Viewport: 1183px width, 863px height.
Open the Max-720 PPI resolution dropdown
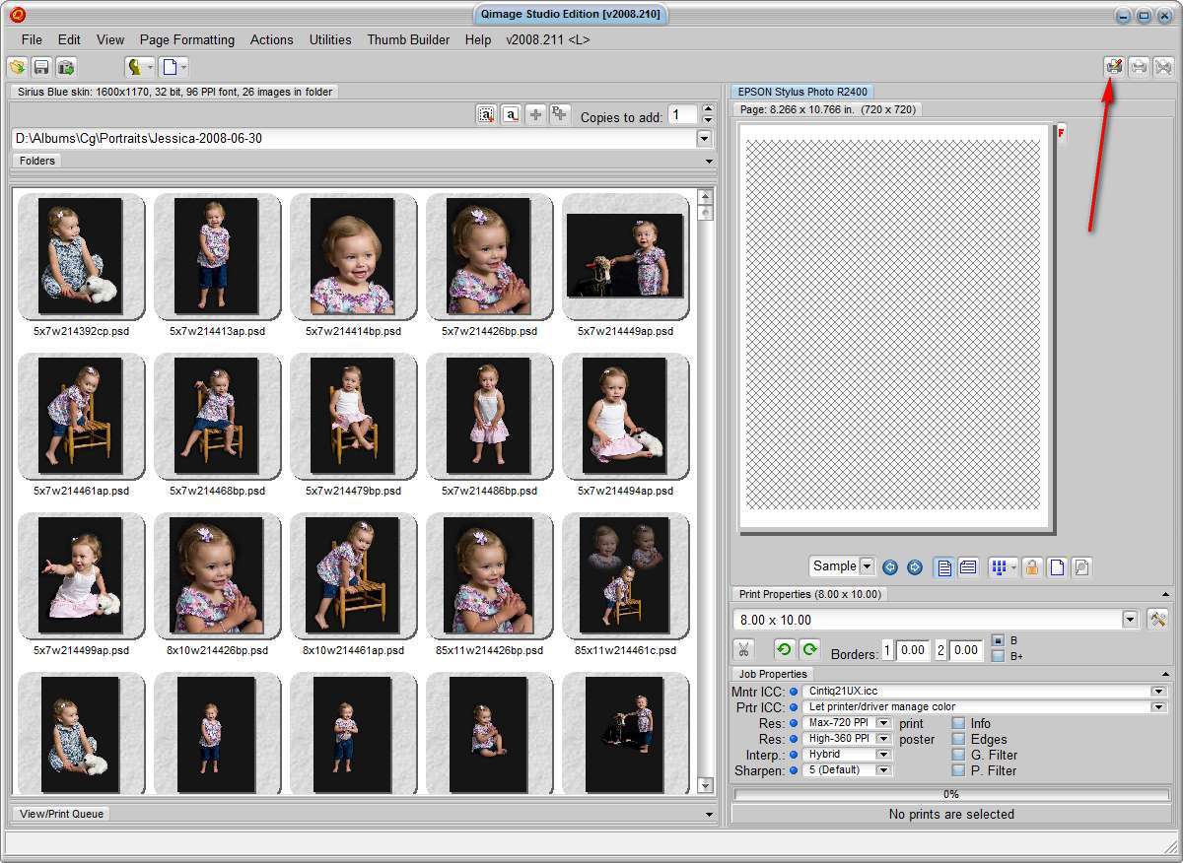[883, 723]
